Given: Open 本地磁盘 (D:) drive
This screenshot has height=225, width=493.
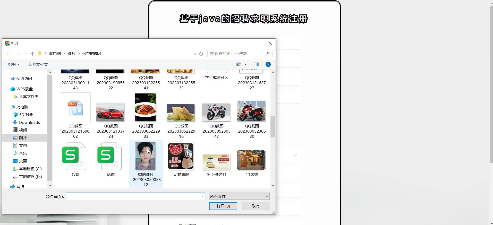Looking at the screenshot, I should coord(30,177).
